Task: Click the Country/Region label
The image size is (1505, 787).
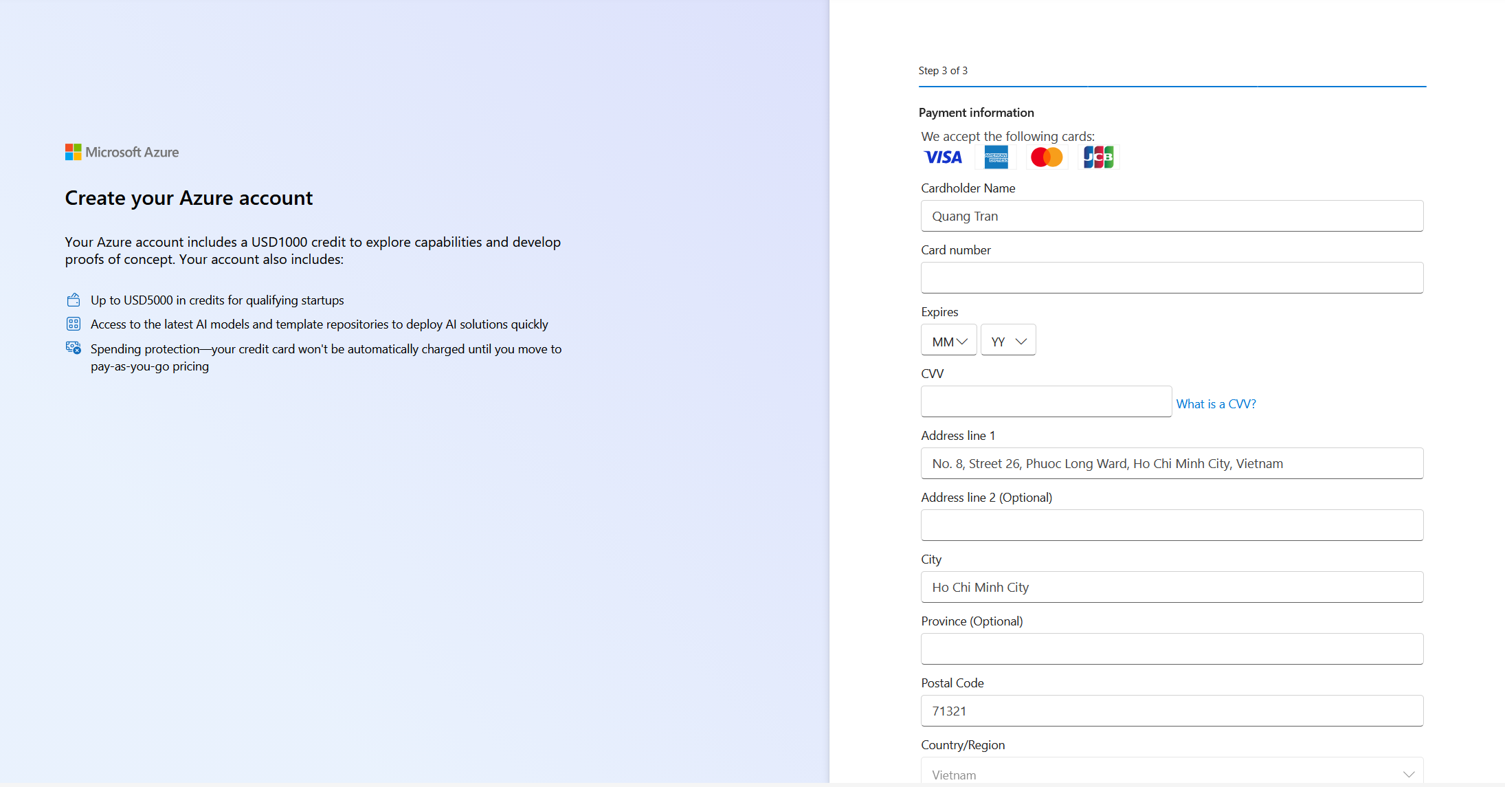Action: pos(963,745)
